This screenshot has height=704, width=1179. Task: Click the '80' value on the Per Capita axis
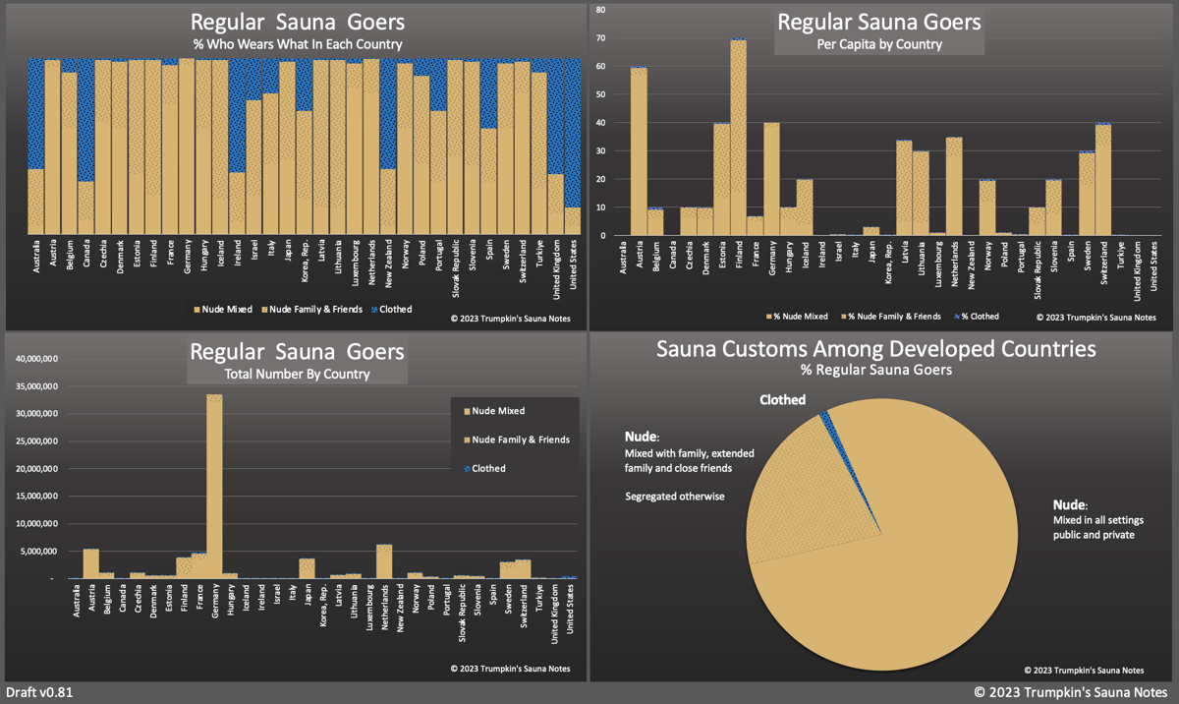click(x=602, y=11)
